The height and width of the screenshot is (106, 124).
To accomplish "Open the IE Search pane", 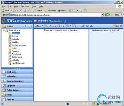I will coord(38,11).
